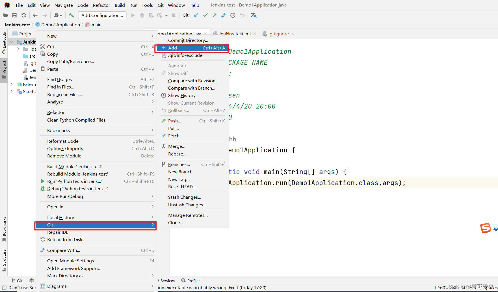Click the Forward navigation arrow
This screenshot has height=292, width=498.
coord(45,15)
